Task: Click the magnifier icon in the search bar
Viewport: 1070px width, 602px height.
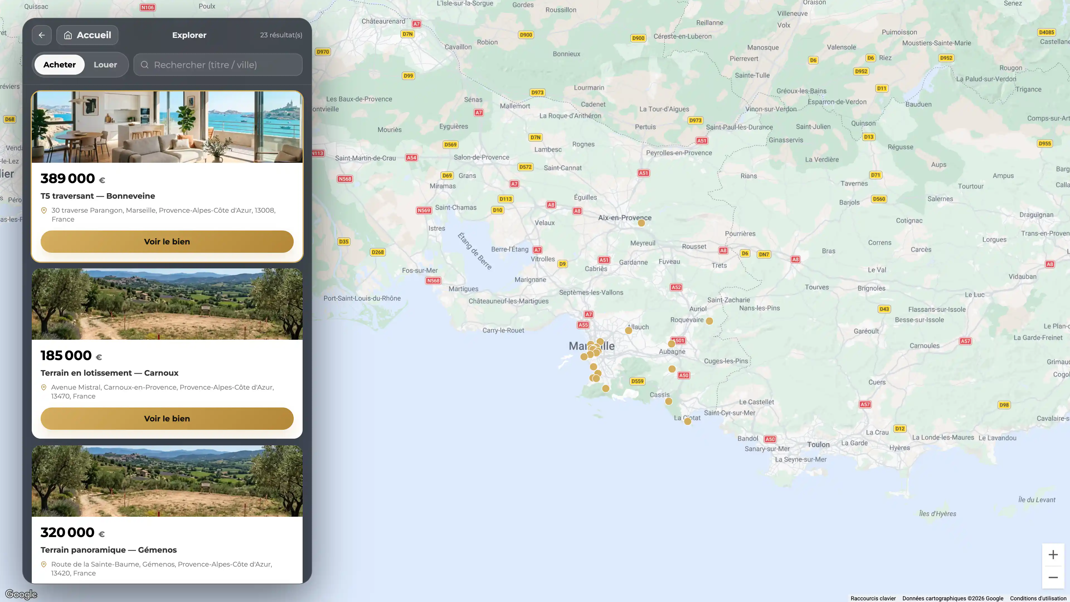Action: (x=144, y=64)
